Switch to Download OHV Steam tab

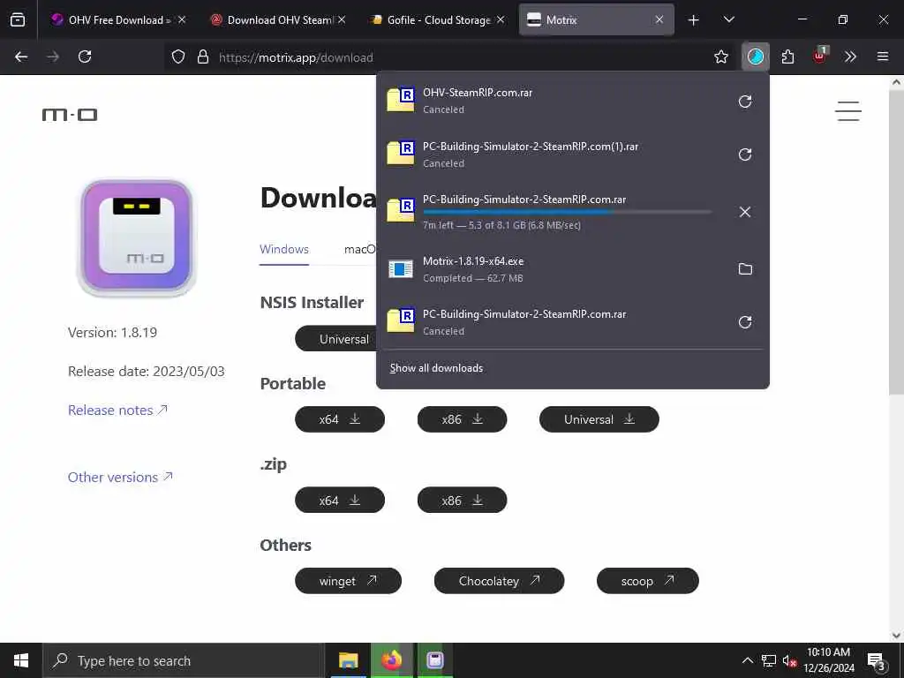tap(278, 20)
